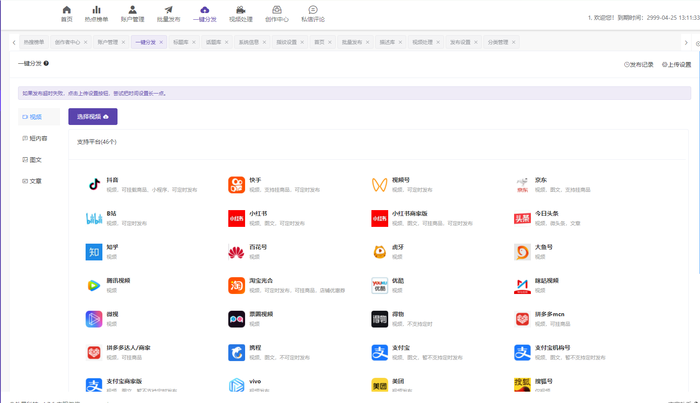
Task: Click the 优酷 platform logo
Action: click(x=380, y=286)
